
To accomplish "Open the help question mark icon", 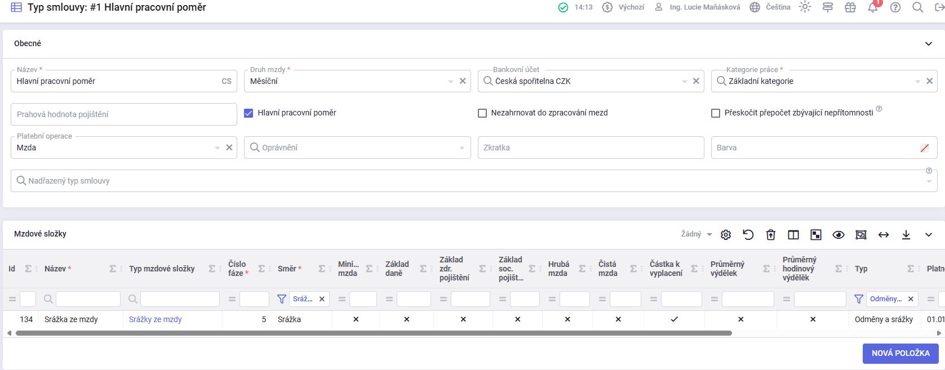I will (895, 7).
